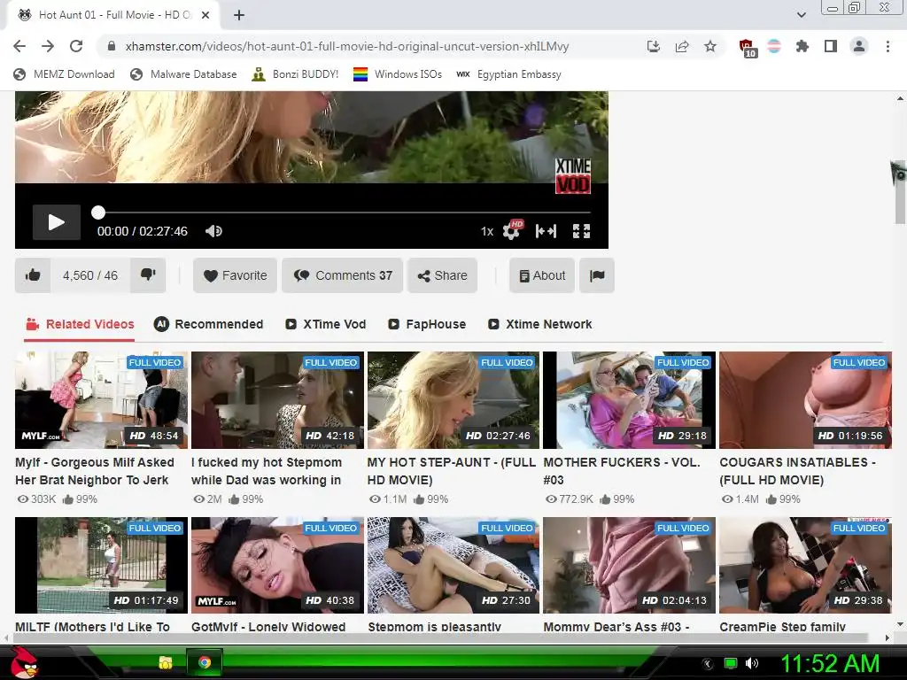Screen dimensions: 907x680
Task: Open the thumbnail with duration 42:18
Action: (277, 400)
